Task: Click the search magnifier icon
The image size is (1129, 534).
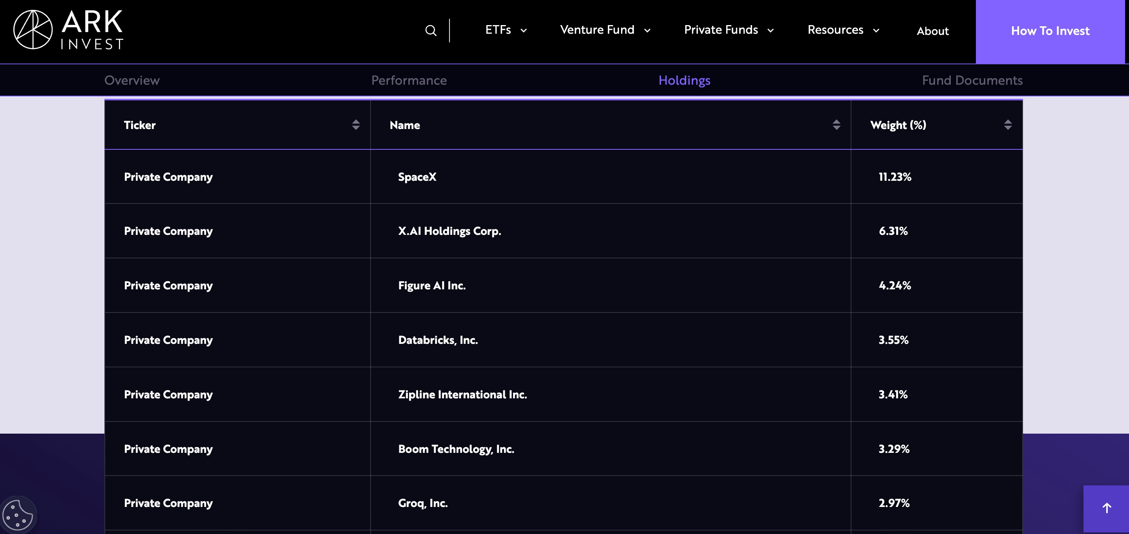Action: coord(430,31)
